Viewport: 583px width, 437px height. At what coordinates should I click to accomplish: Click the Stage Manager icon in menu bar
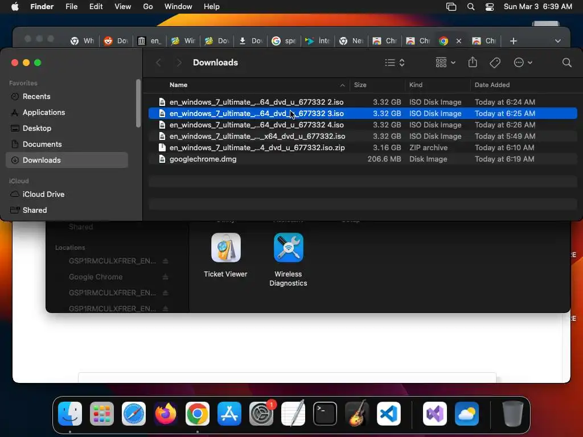[451, 7]
